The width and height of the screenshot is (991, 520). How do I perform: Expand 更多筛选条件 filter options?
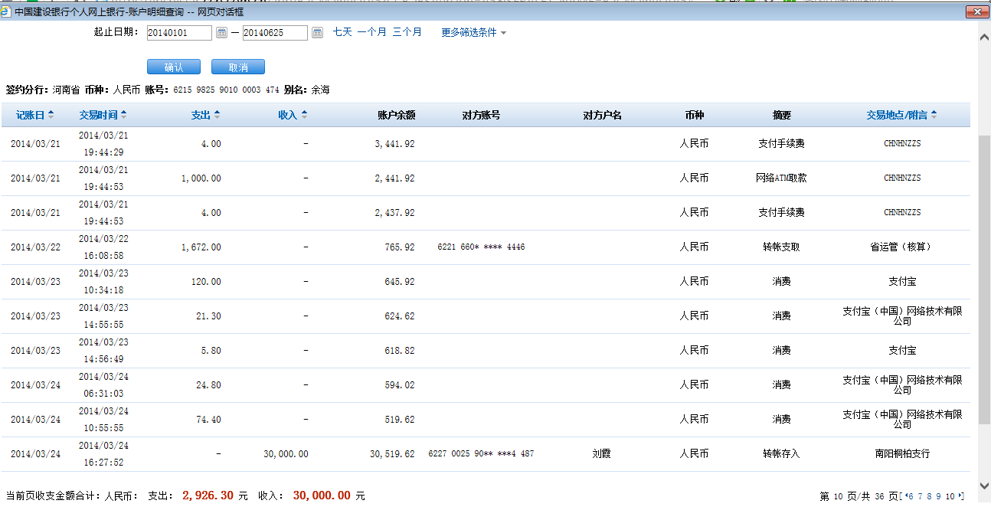click(x=473, y=32)
